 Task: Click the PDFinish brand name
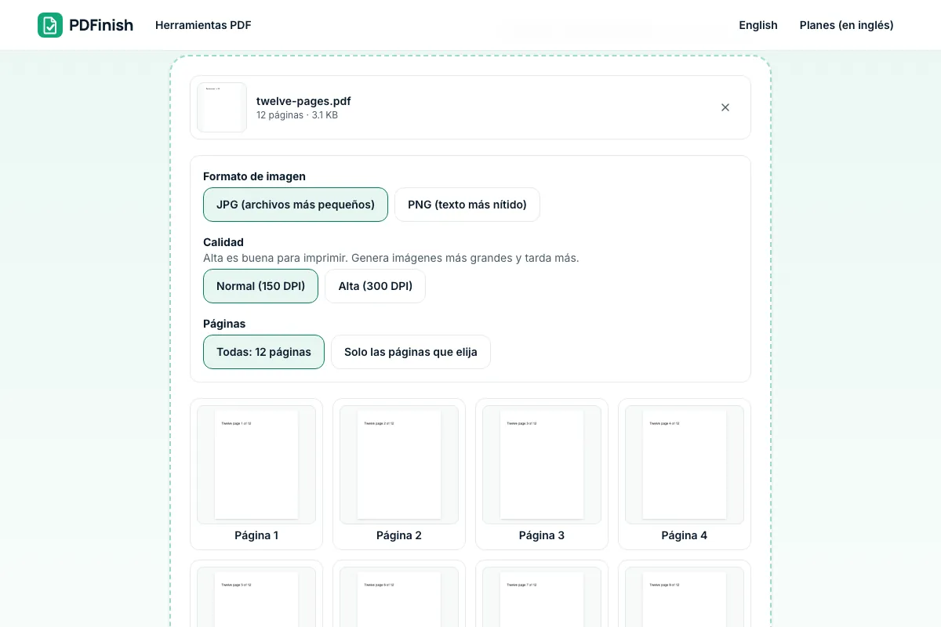(101, 25)
